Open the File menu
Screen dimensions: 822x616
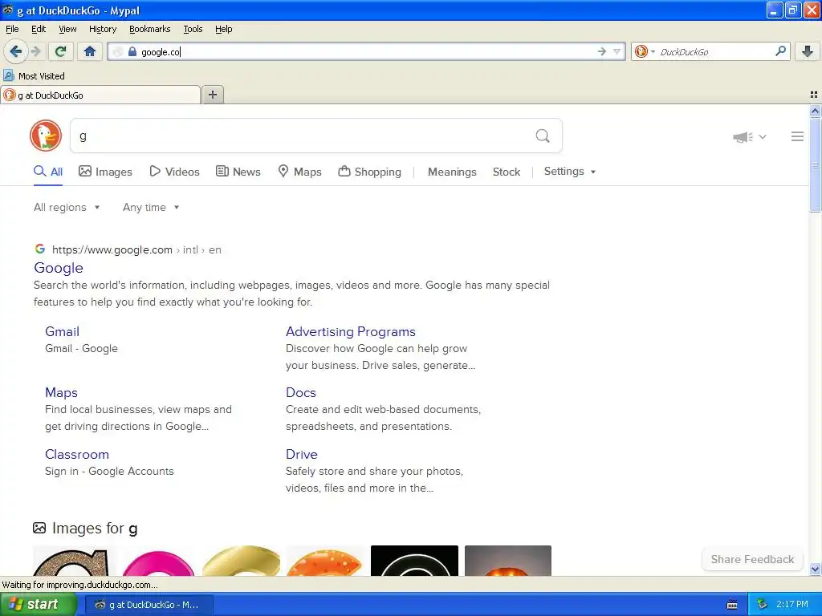(12, 29)
